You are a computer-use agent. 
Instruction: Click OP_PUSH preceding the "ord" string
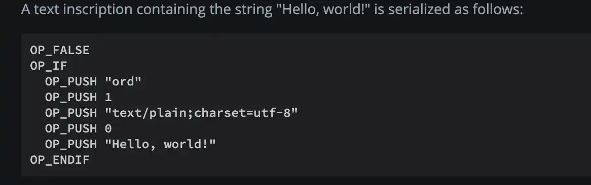(71, 81)
